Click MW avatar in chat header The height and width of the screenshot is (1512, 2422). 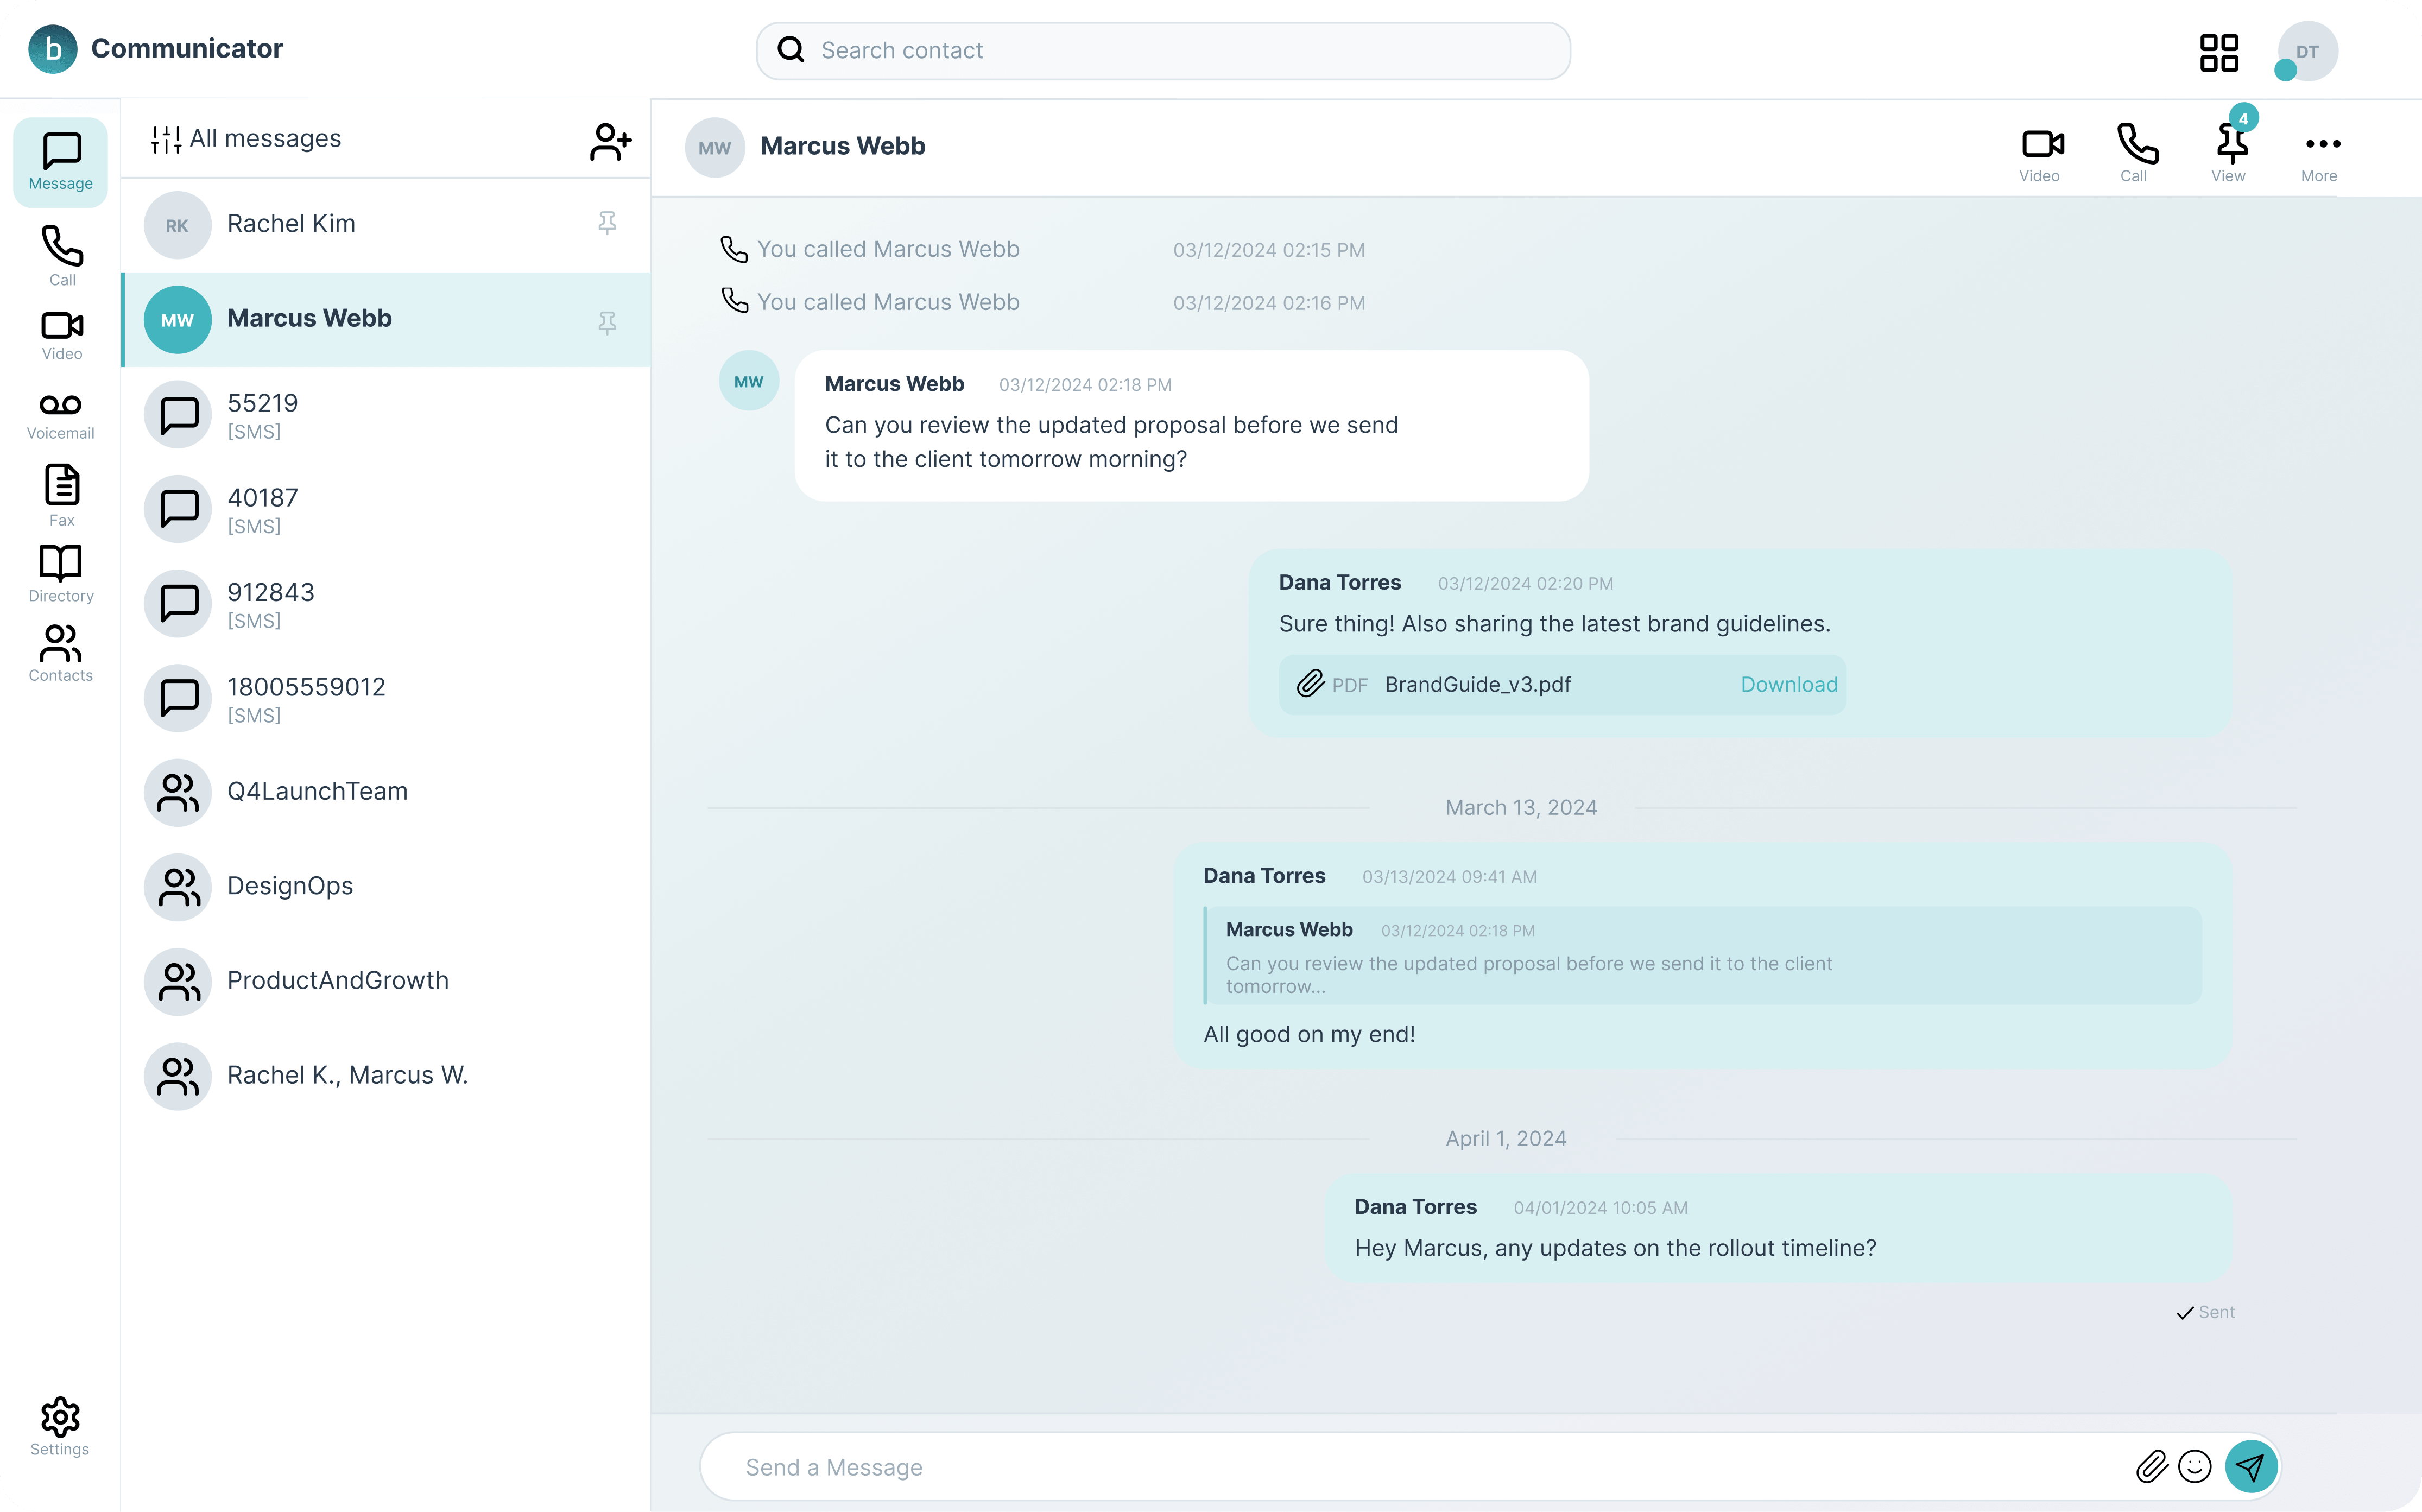pyautogui.click(x=715, y=148)
